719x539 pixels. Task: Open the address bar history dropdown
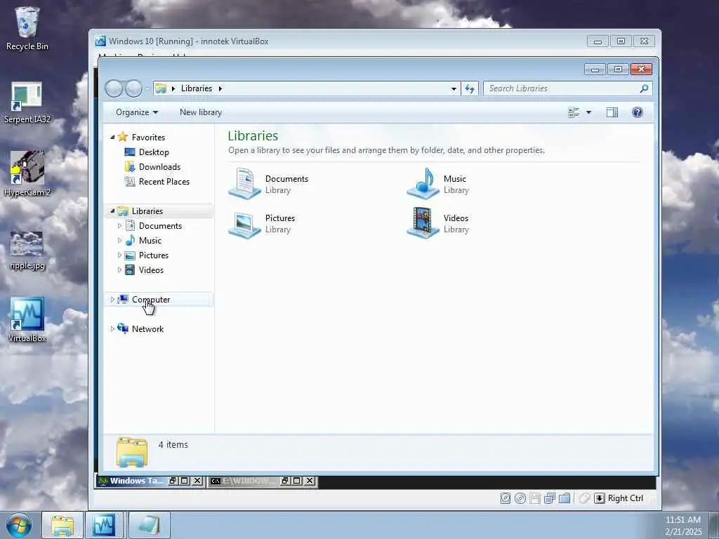pos(454,88)
